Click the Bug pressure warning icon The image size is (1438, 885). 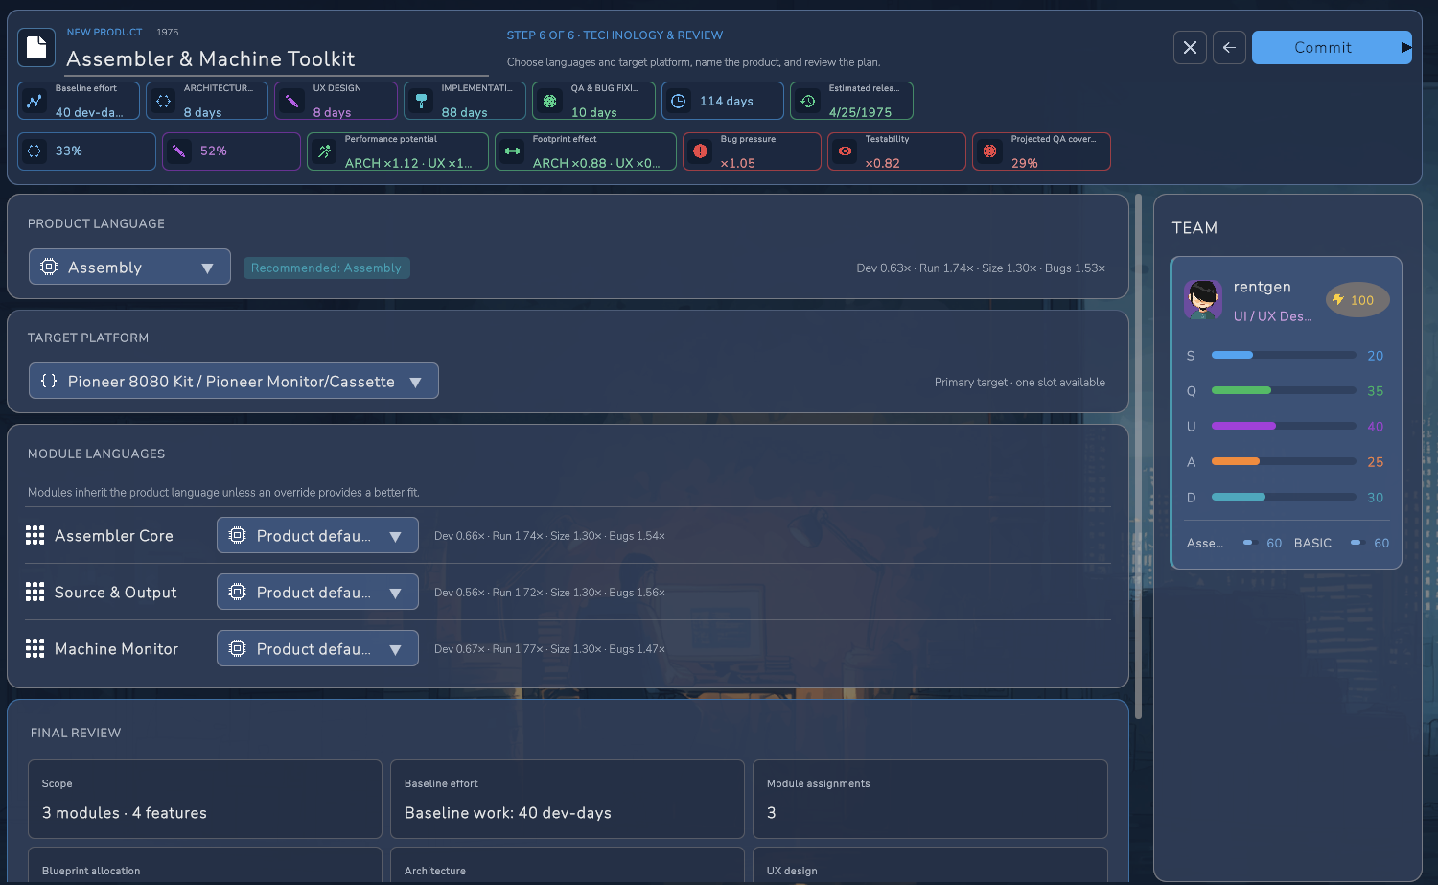tap(700, 151)
